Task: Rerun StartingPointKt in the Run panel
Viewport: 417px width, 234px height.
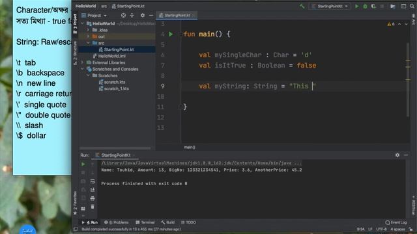Action: [83, 164]
